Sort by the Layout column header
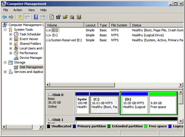 tap(91, 25)
